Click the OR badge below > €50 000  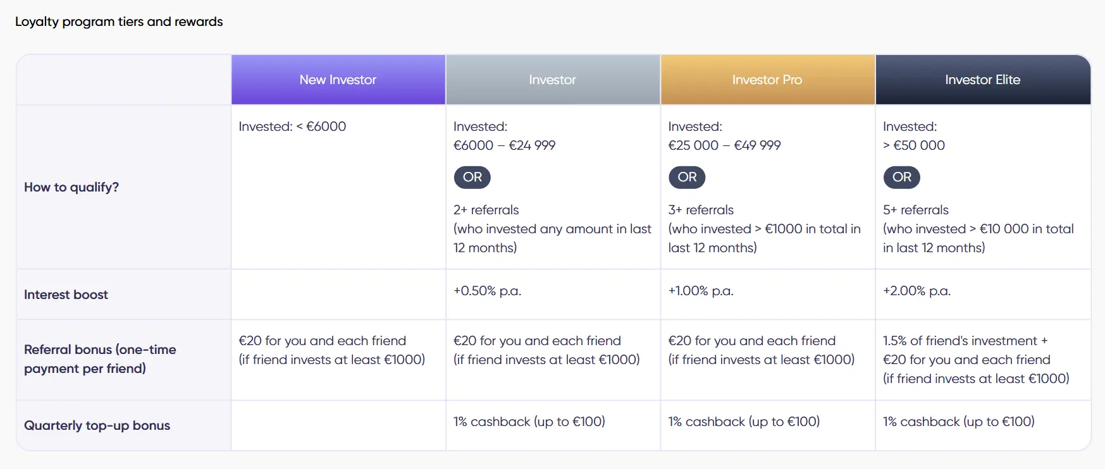(x=901, y=177)
